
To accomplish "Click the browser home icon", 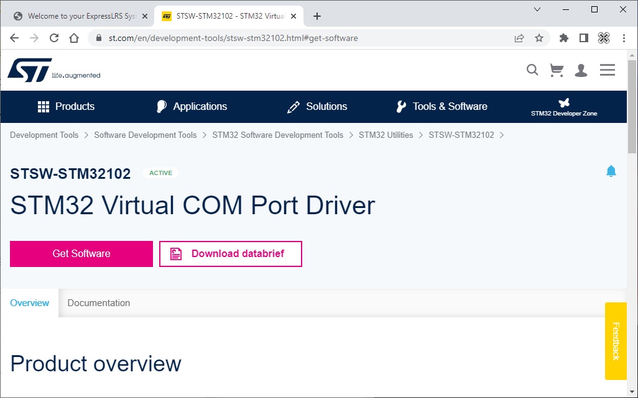I will [74, 38].
